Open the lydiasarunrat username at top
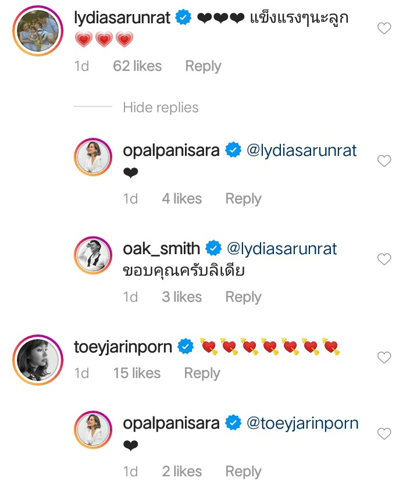The image size is (417, 488). 122,18
